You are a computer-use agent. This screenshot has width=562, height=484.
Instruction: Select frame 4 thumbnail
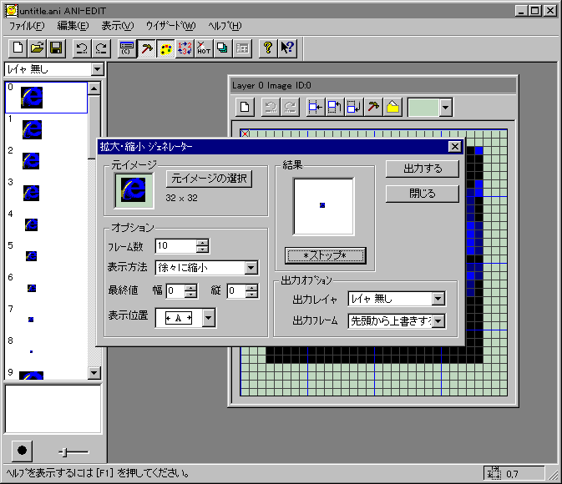[31, 224]
